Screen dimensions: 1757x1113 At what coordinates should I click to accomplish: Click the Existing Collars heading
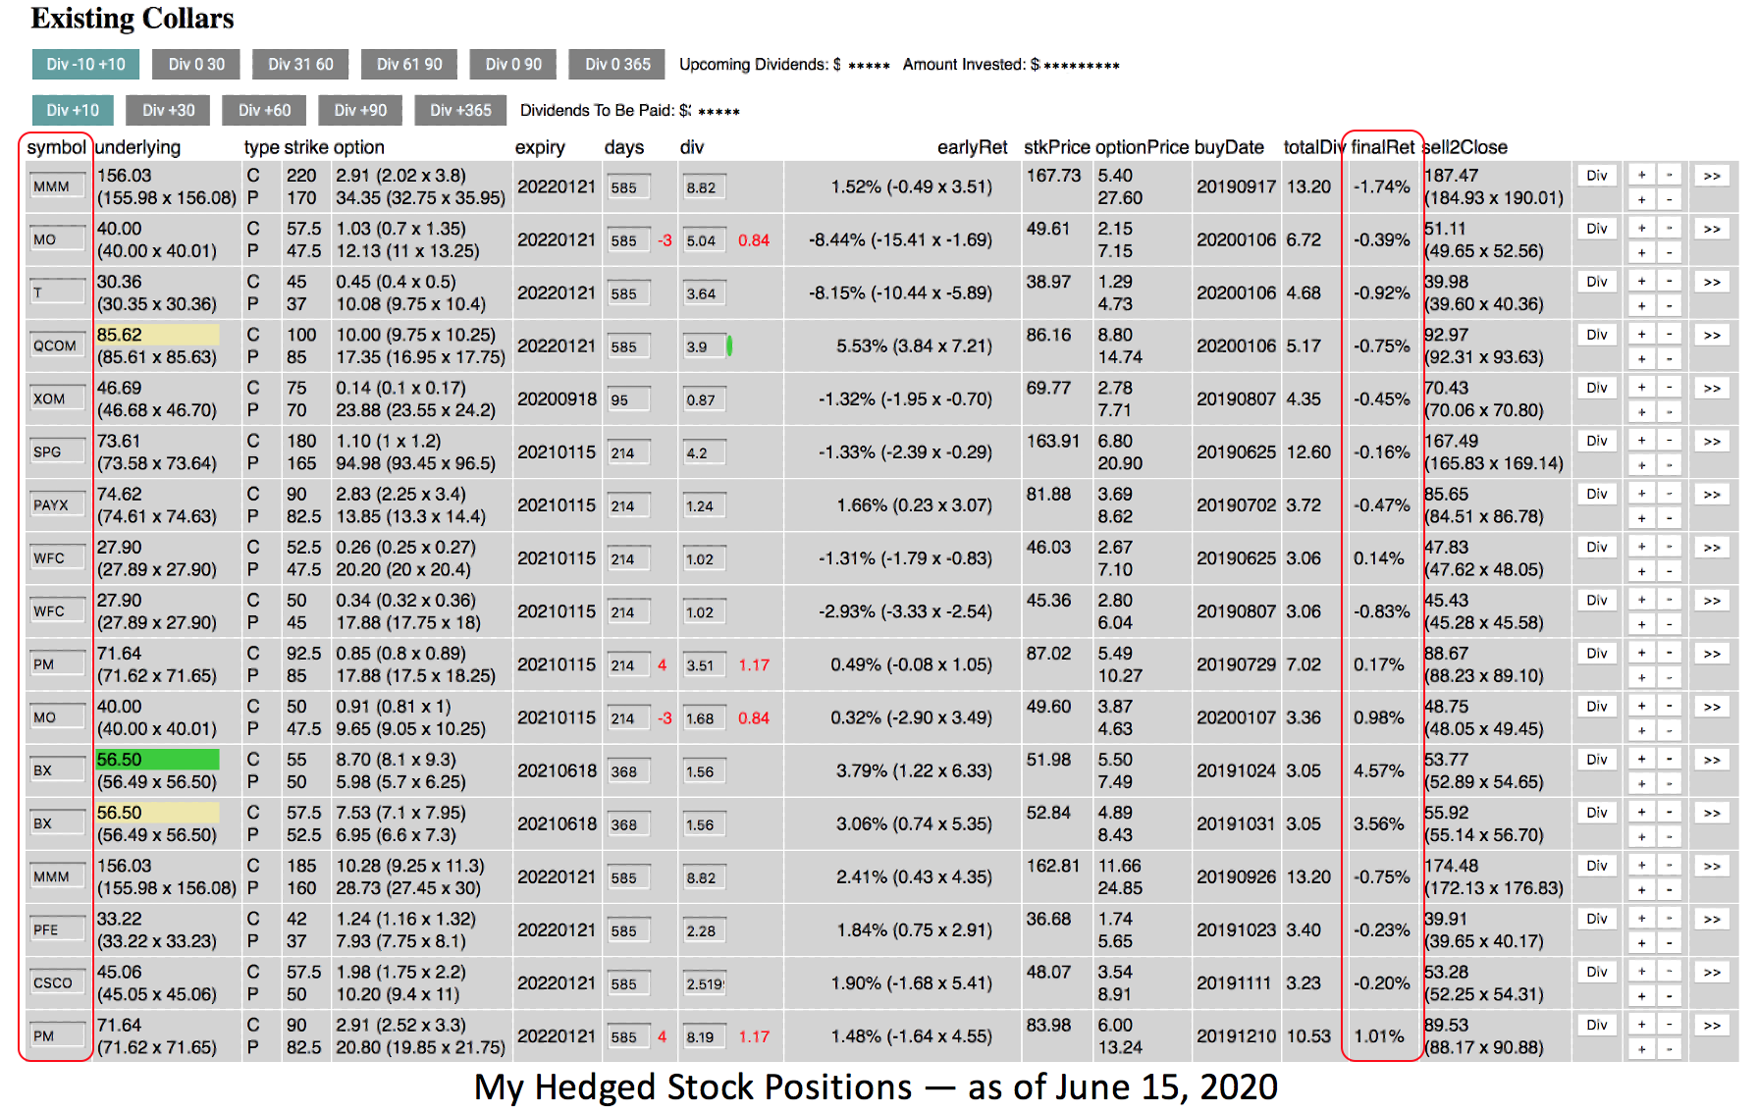133,19
